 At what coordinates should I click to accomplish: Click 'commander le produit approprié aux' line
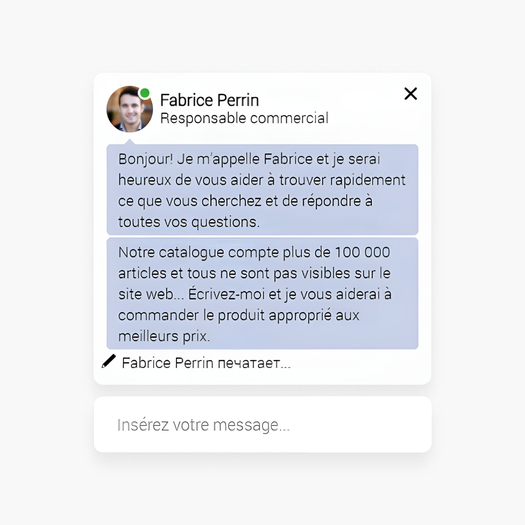239,315
